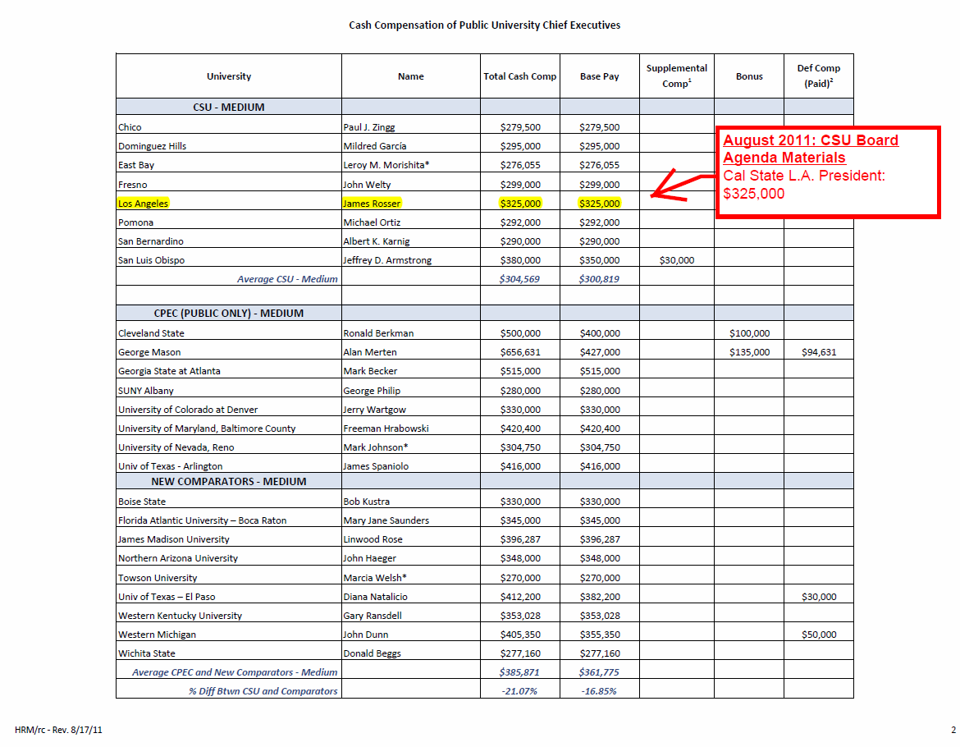Click Cleveland State's $100,000 bonus cell
The image size is (960, 747).
pos(748,333)
